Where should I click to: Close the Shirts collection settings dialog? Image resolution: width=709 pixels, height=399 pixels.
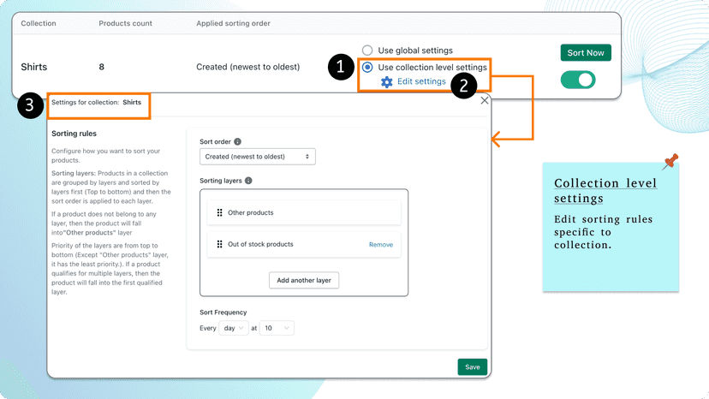485,100
